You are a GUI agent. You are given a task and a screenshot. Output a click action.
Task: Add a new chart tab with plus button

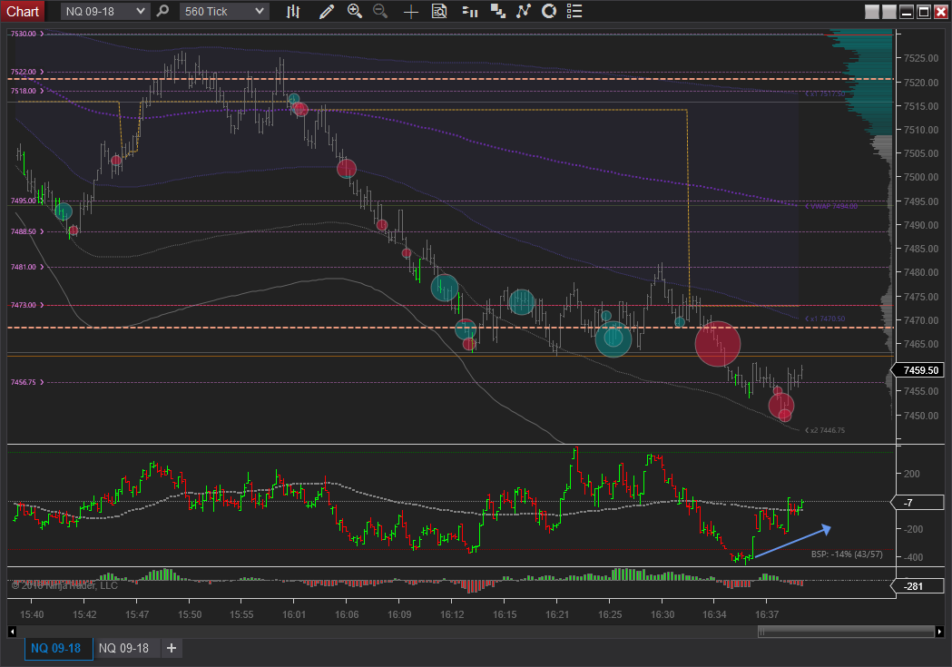click(x=172, y=648)
